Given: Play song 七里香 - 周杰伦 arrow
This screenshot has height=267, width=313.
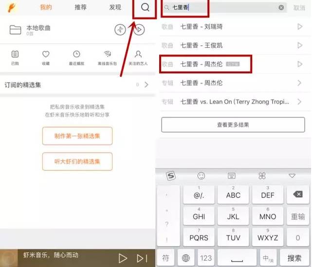Looking at the screenshot, I should (300, 64).
